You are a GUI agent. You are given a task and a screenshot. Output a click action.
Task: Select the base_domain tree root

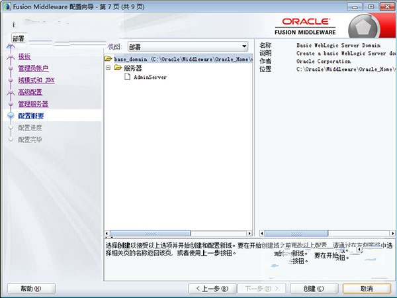point(183,60)
